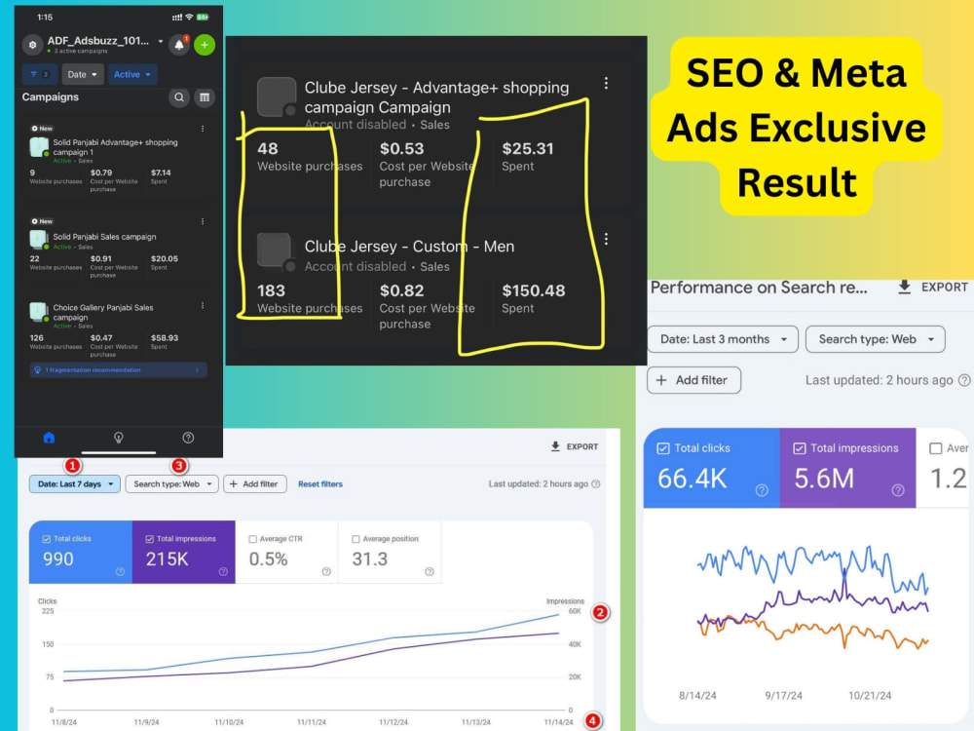
Task: Click download icon beside small EXPORT label
Action: pyautogui.click(x=555, y=446)
